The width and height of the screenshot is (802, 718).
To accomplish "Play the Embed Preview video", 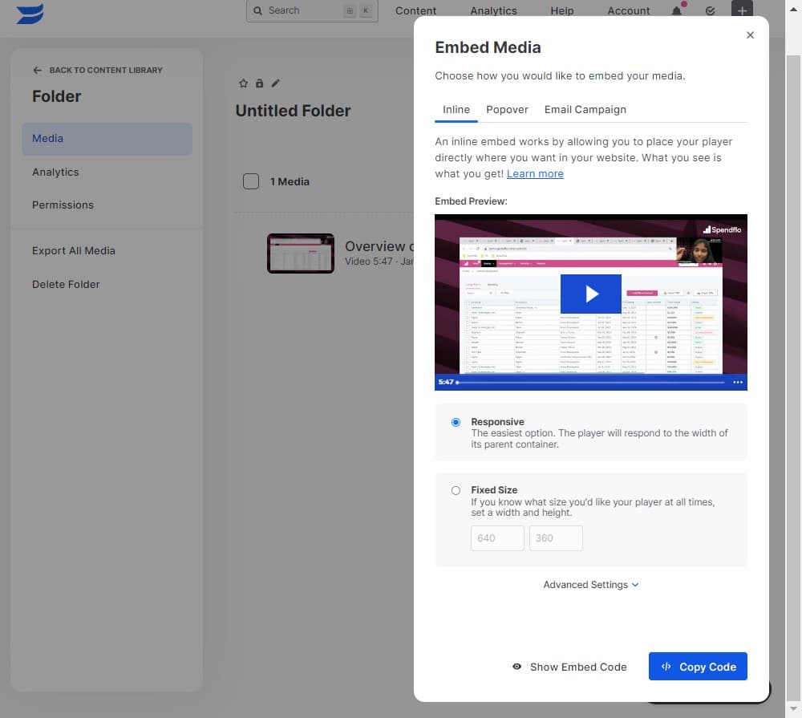I will tap(590, 294).
